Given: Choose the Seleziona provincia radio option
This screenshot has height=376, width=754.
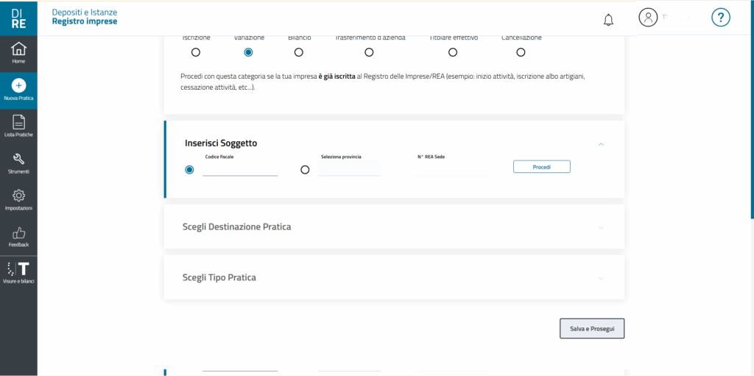Looking at the screenshot, I should pos(305,170).
